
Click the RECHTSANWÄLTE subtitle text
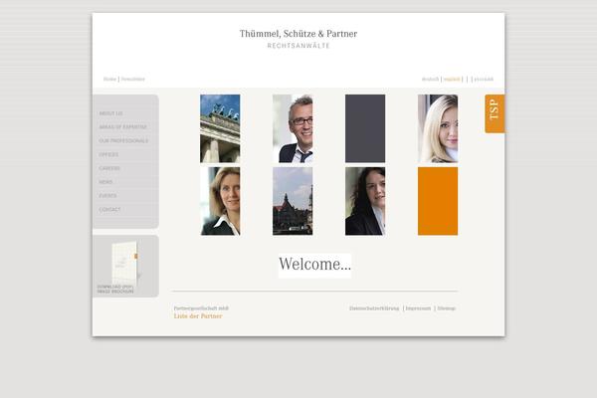click(298, 46)
